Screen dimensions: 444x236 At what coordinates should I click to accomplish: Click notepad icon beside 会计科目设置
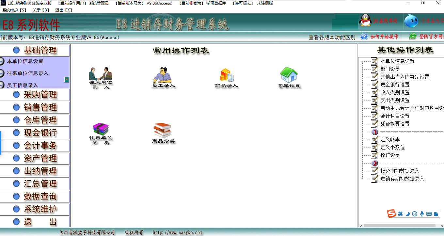[x=375, y=116]
